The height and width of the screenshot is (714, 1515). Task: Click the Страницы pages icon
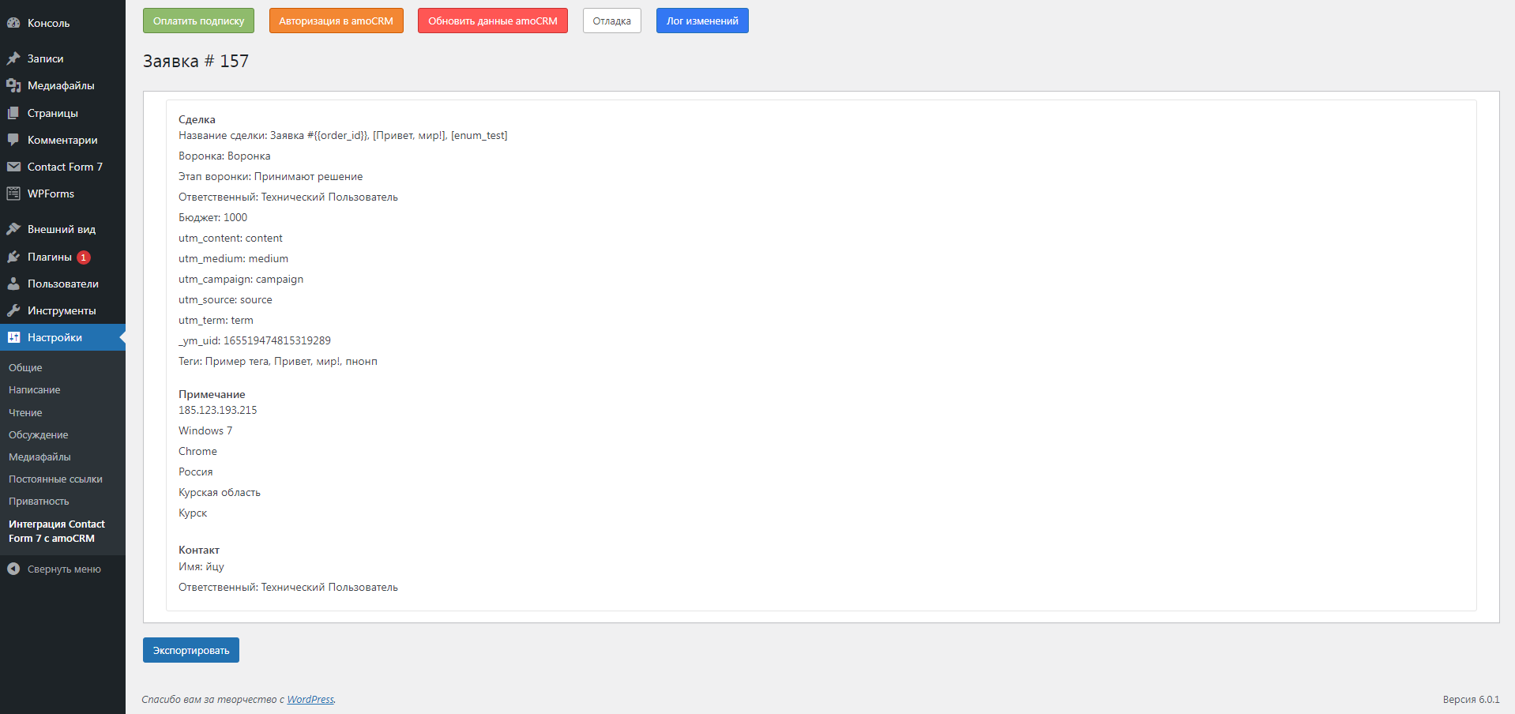(13, 113)
